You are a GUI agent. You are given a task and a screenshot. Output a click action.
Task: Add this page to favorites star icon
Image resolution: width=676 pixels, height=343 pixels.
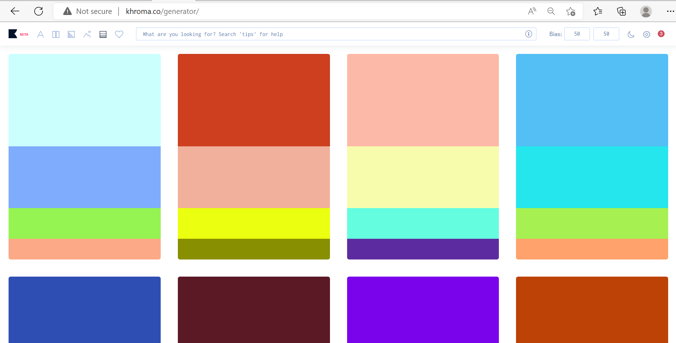point(570,11)
